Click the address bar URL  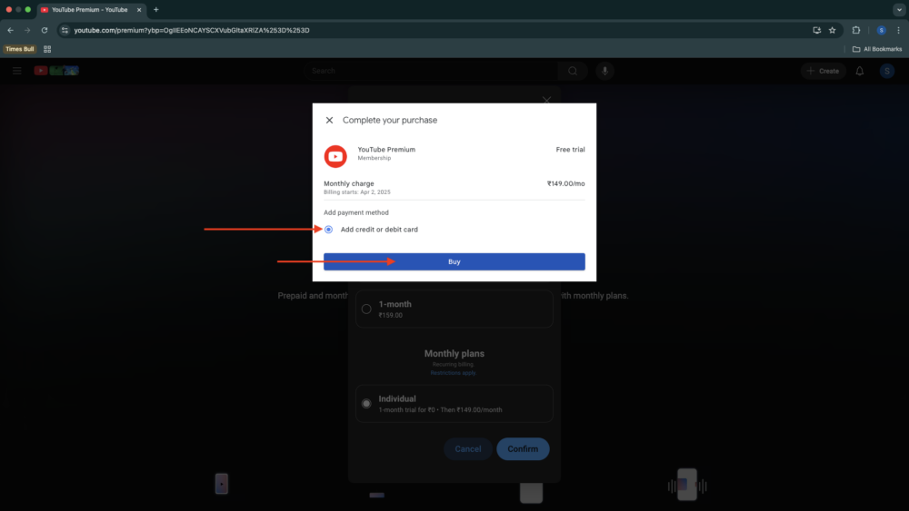(x=192, y=30)
